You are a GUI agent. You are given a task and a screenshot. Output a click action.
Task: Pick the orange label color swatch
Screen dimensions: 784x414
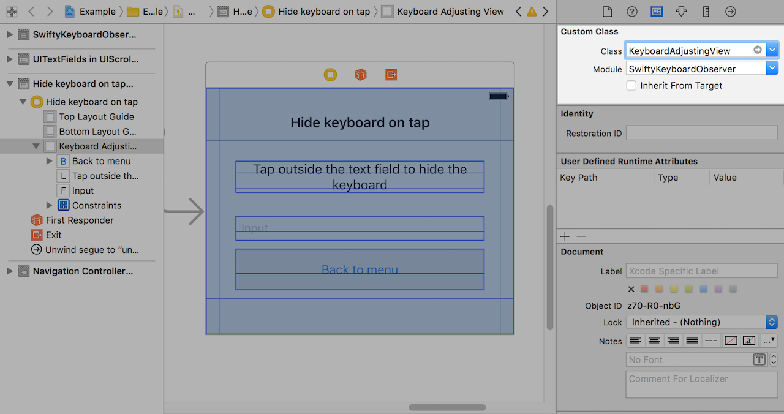point(659,289)
